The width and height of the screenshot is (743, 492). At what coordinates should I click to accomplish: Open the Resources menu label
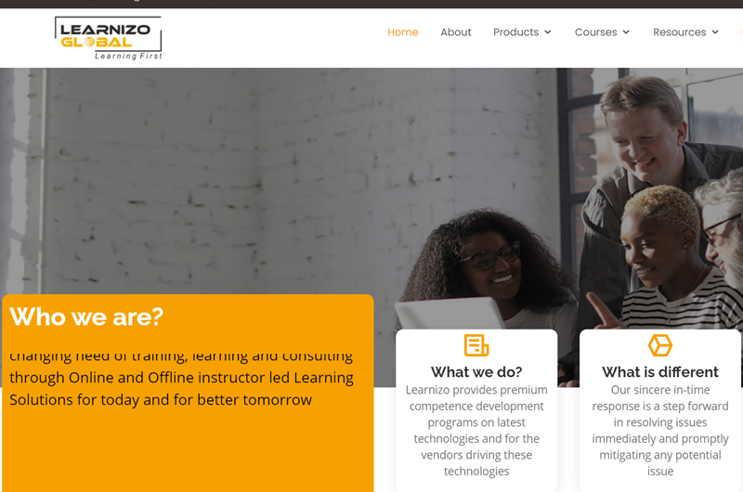tap(680, 32)
